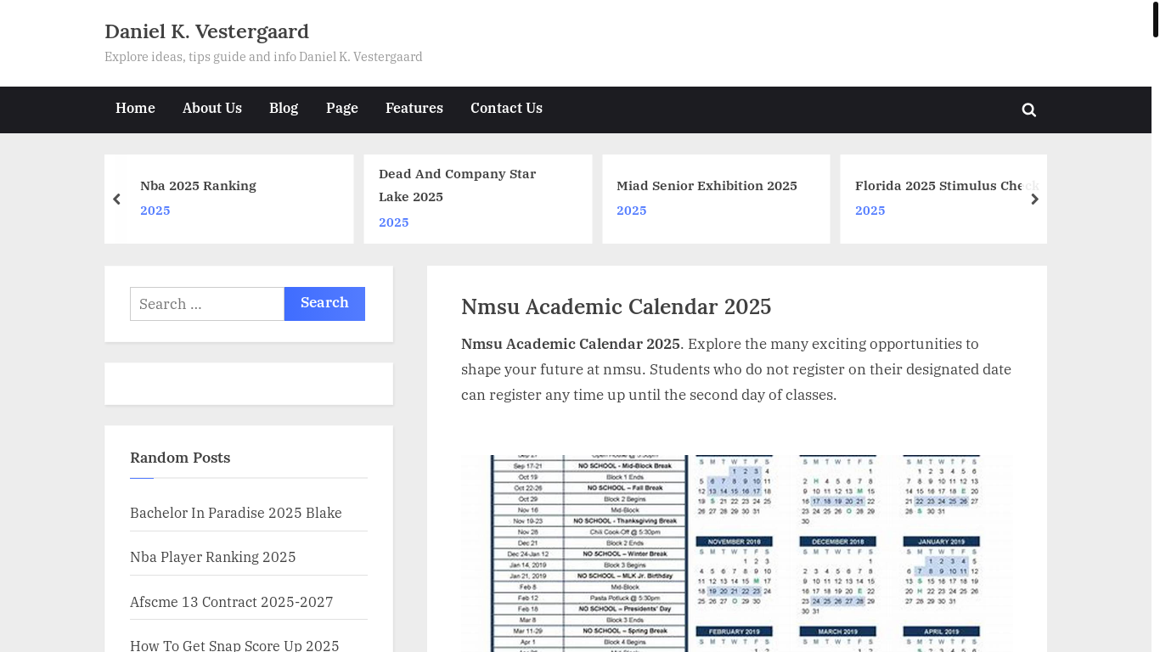Click 2025 category under Nba 2025 Ranking

click(x=155, y=211)
